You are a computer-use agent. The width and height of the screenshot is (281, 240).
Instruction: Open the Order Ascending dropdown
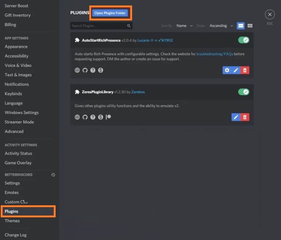(221, 26)
